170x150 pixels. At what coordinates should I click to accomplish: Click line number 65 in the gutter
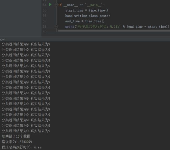point(44,10)
